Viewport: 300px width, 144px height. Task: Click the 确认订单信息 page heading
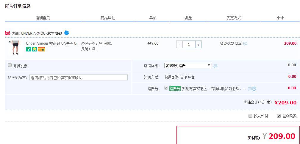coord(18,6)
